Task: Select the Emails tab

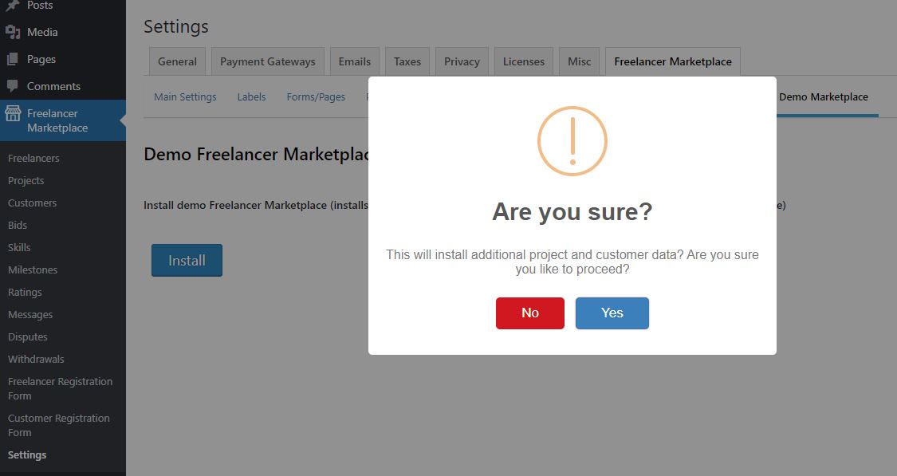Action: tap(354, 61)
